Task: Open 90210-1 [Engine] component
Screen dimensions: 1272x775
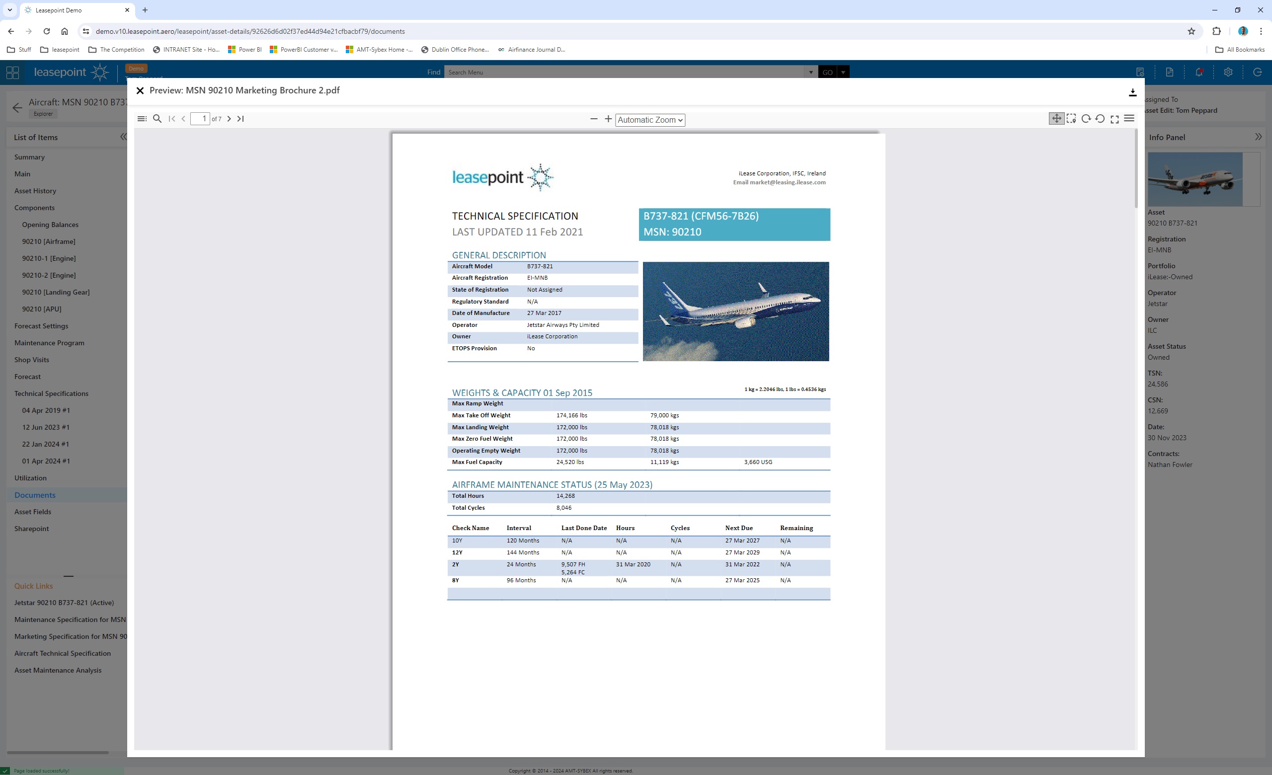Action: (49, 258)
